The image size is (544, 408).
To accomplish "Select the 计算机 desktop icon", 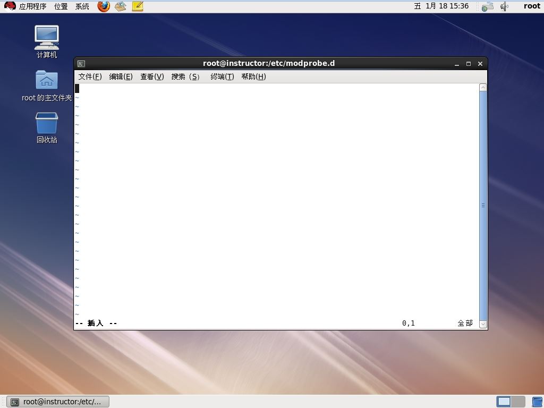I will (x=47, y=41).
